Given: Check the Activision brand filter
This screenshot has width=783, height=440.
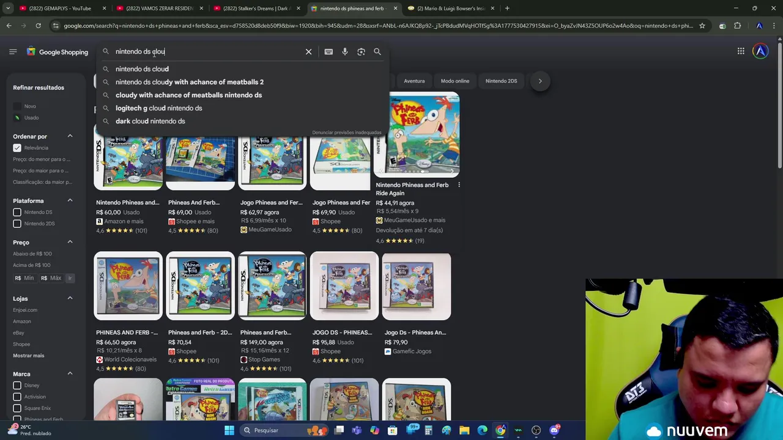Looking at the screenshot, I should click(17, 397).
